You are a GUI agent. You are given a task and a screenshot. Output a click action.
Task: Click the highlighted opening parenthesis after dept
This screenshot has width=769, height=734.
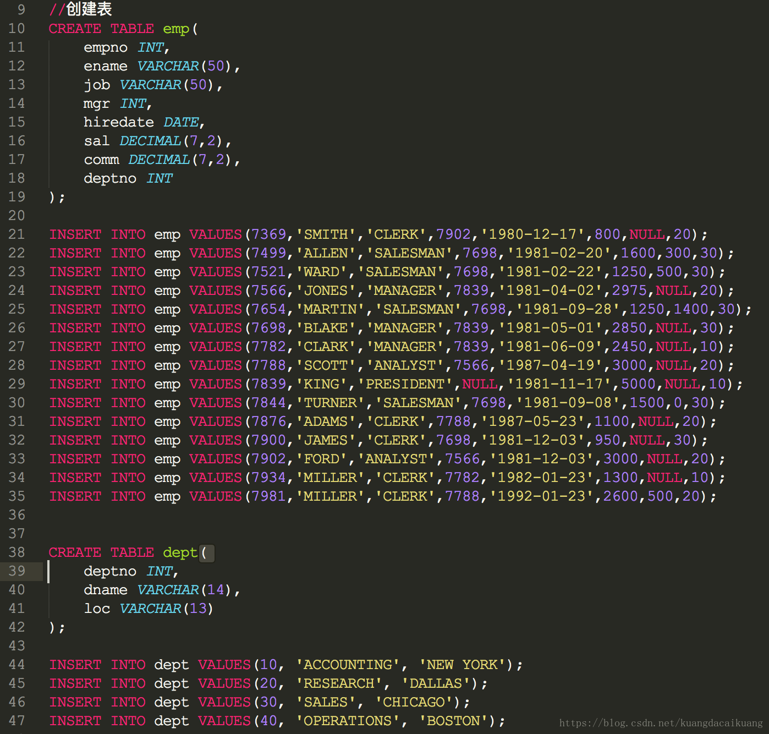(x=206, y=553)
